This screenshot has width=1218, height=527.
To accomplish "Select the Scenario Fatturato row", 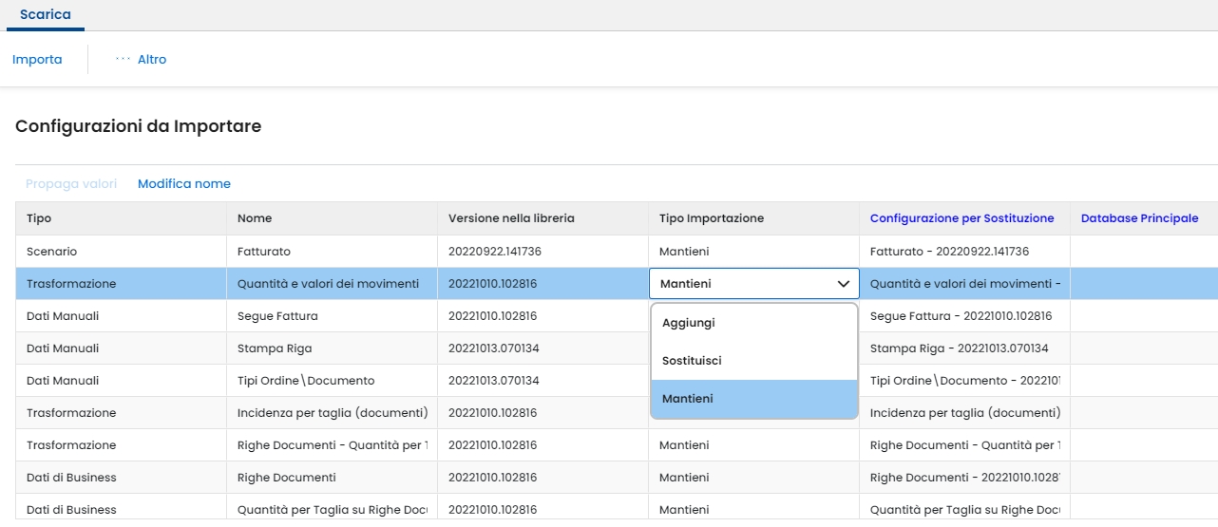I will (x=52, y=252).
